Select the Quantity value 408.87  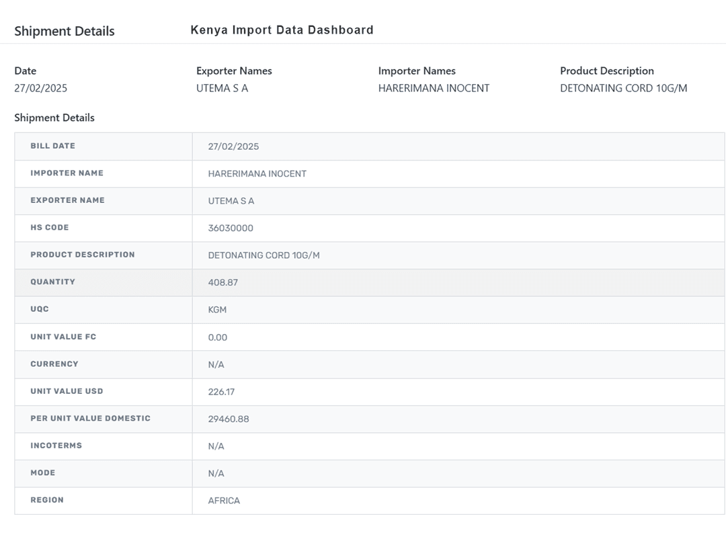[223, 283]
